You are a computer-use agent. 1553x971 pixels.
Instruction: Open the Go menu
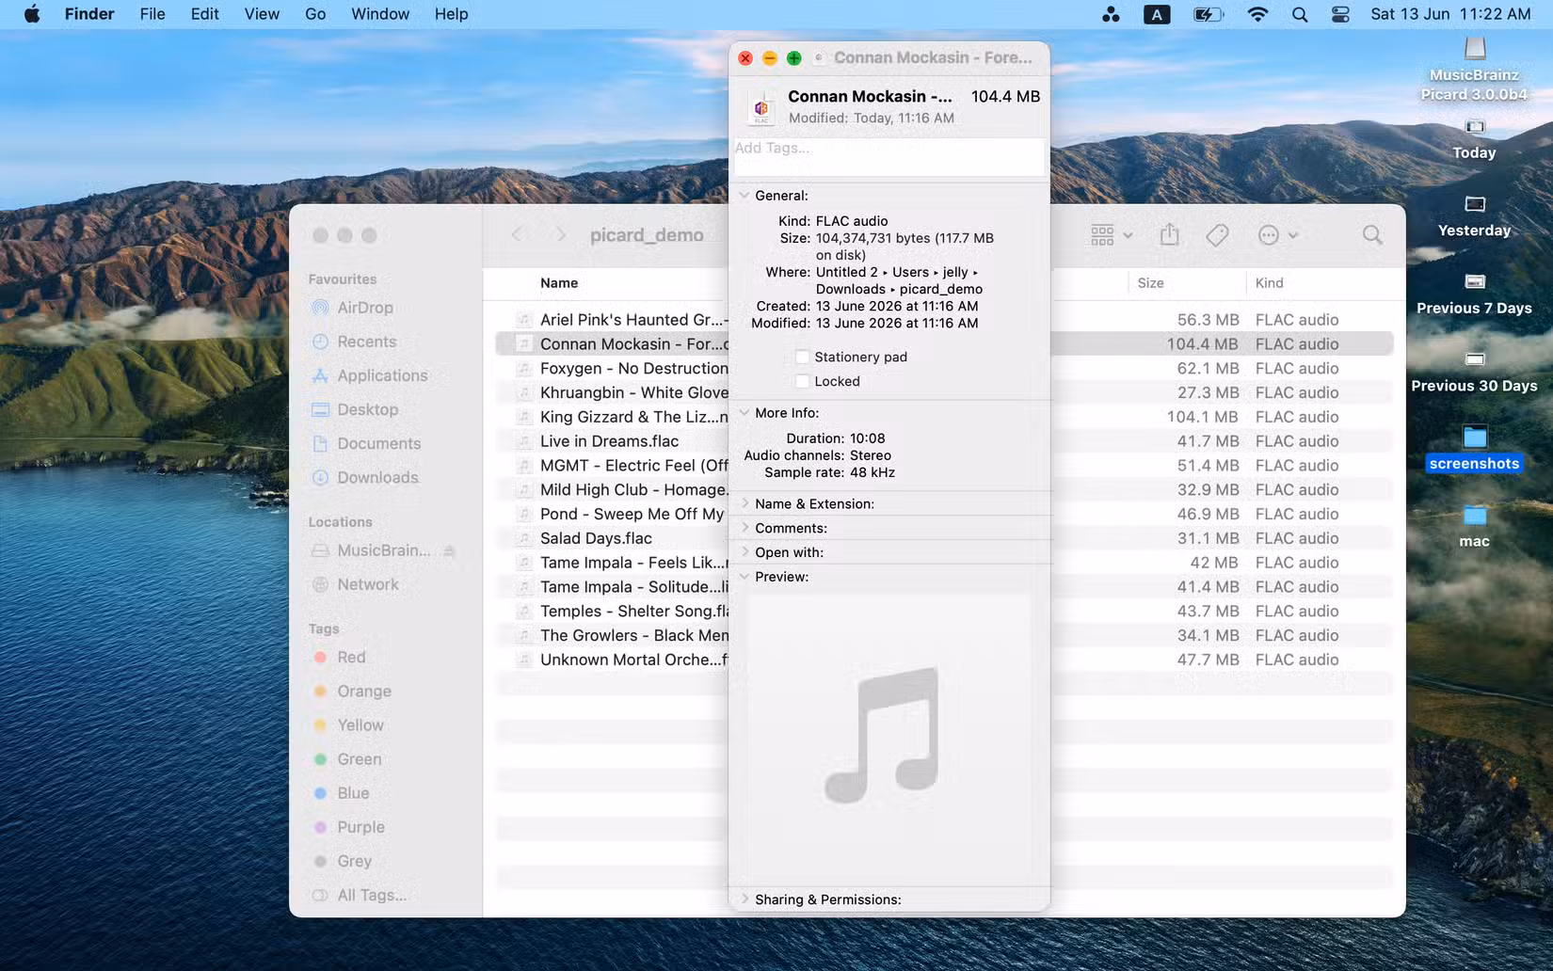[x=315, y=14]
